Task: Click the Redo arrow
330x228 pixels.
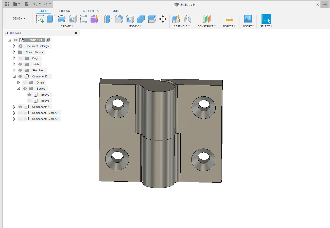Action: 45,4
